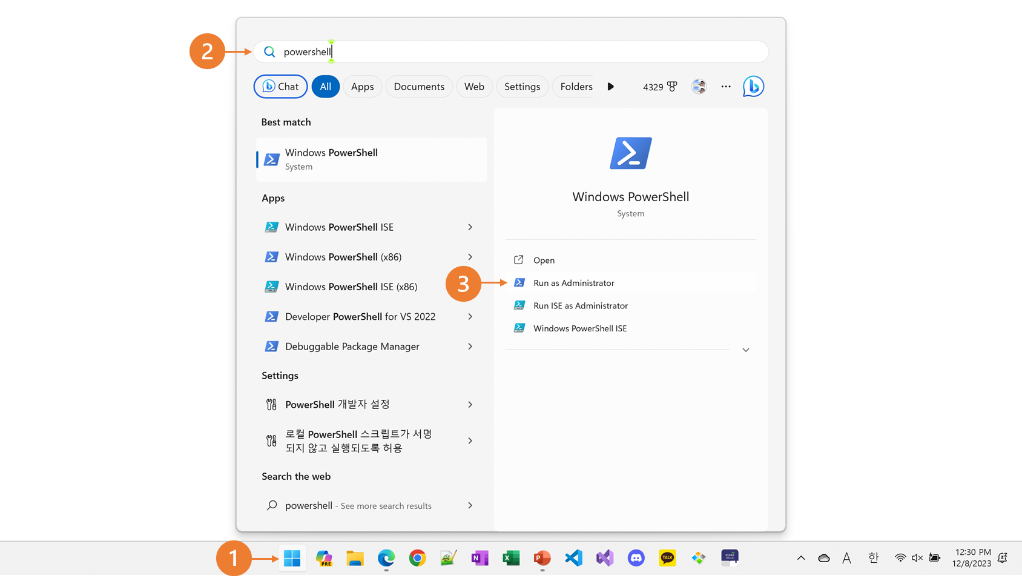Click Run as Administrator
This screenshot has width=1022, height=581.
tap(630, 283)
